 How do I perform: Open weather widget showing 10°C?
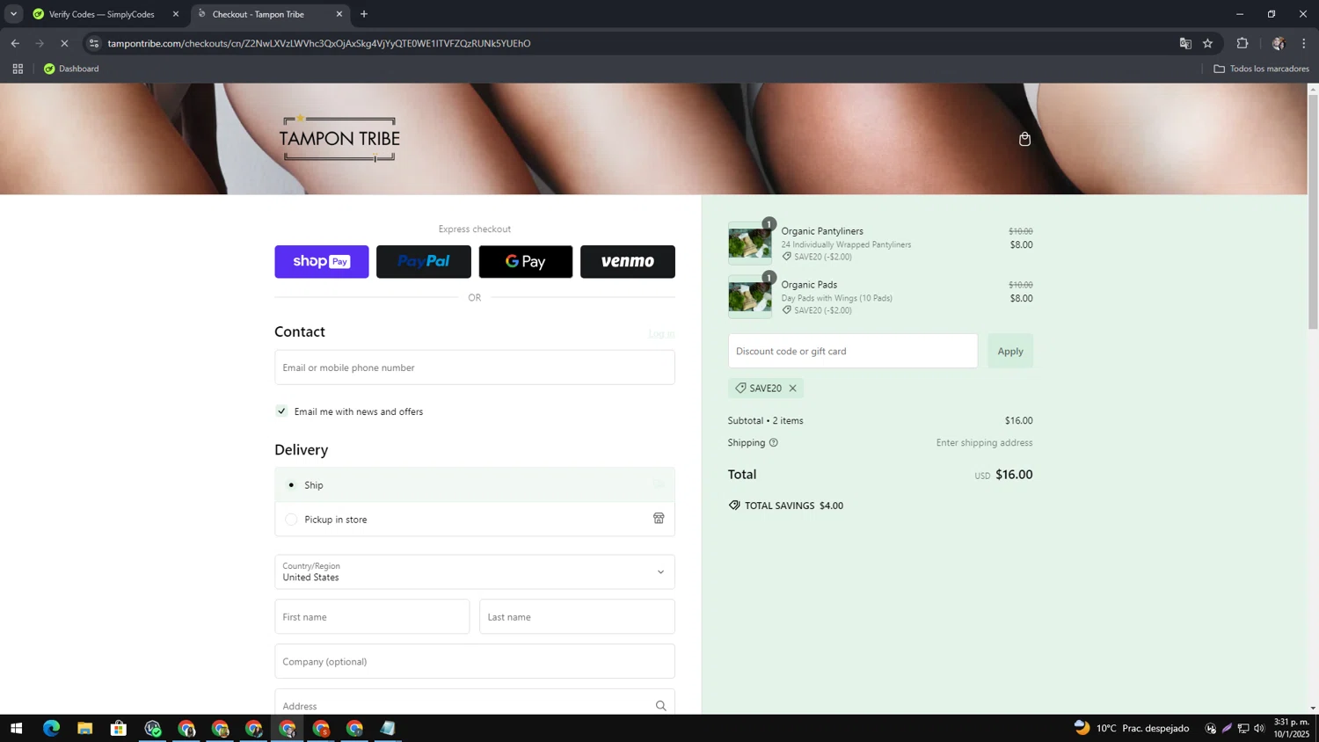coord(1132,728)
